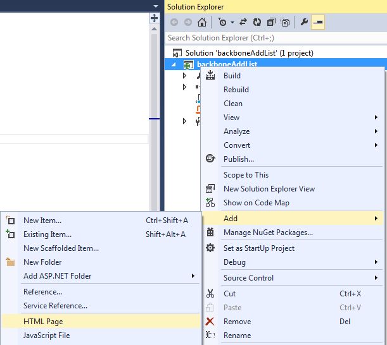Screen dimensions: 387x345
Task: Expand the second child node under project
Action: (184, 87)
